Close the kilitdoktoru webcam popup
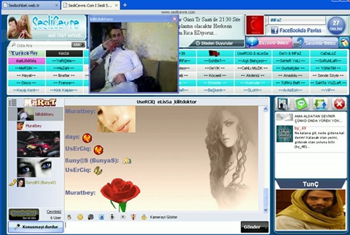 click(x=175, y=19)
